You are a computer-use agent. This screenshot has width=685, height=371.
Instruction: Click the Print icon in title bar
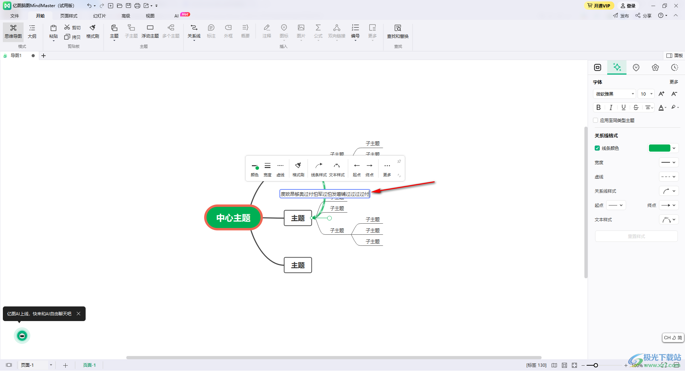[x=137, y=6]
